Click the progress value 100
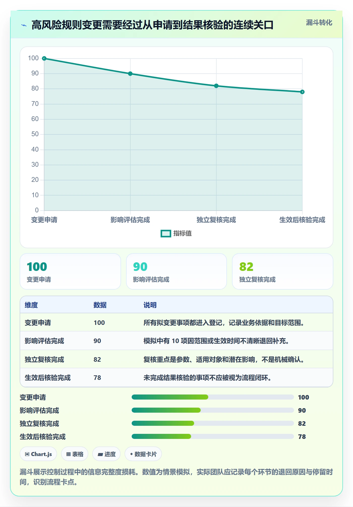Viewport: 353px width, 507px height. pyautogui.click(x=303, y=397)
